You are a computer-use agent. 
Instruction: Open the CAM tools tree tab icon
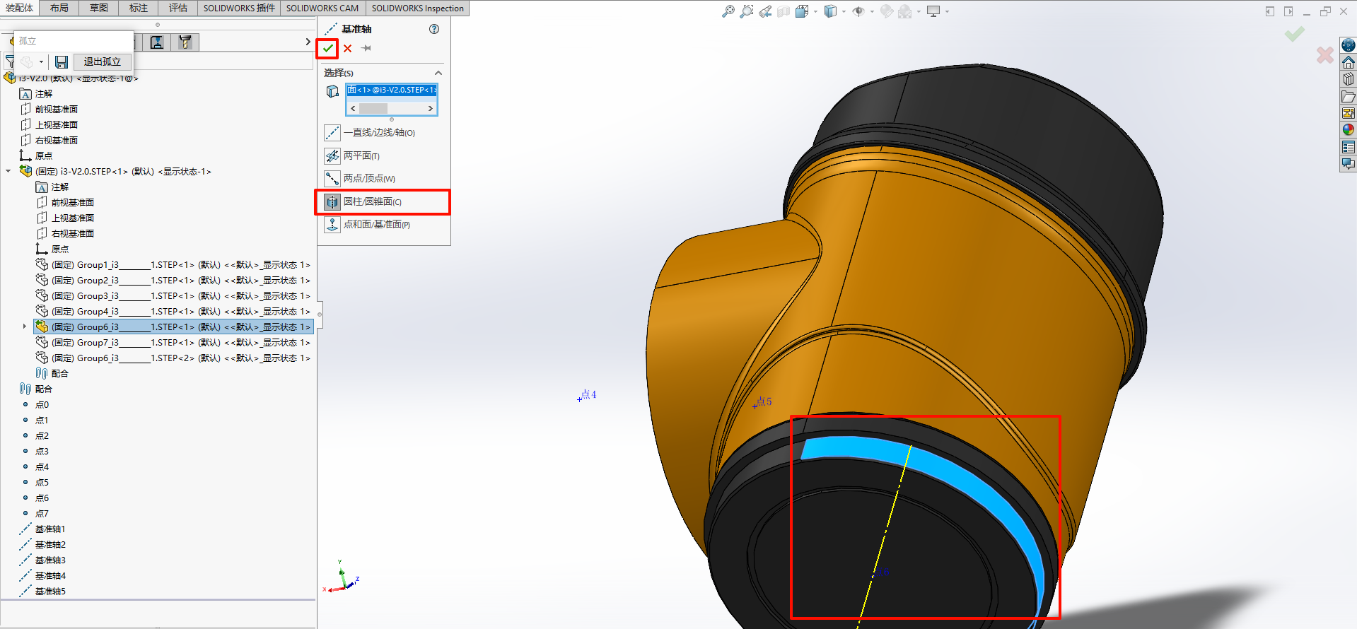pyautogui.click(x=185, y=42)
